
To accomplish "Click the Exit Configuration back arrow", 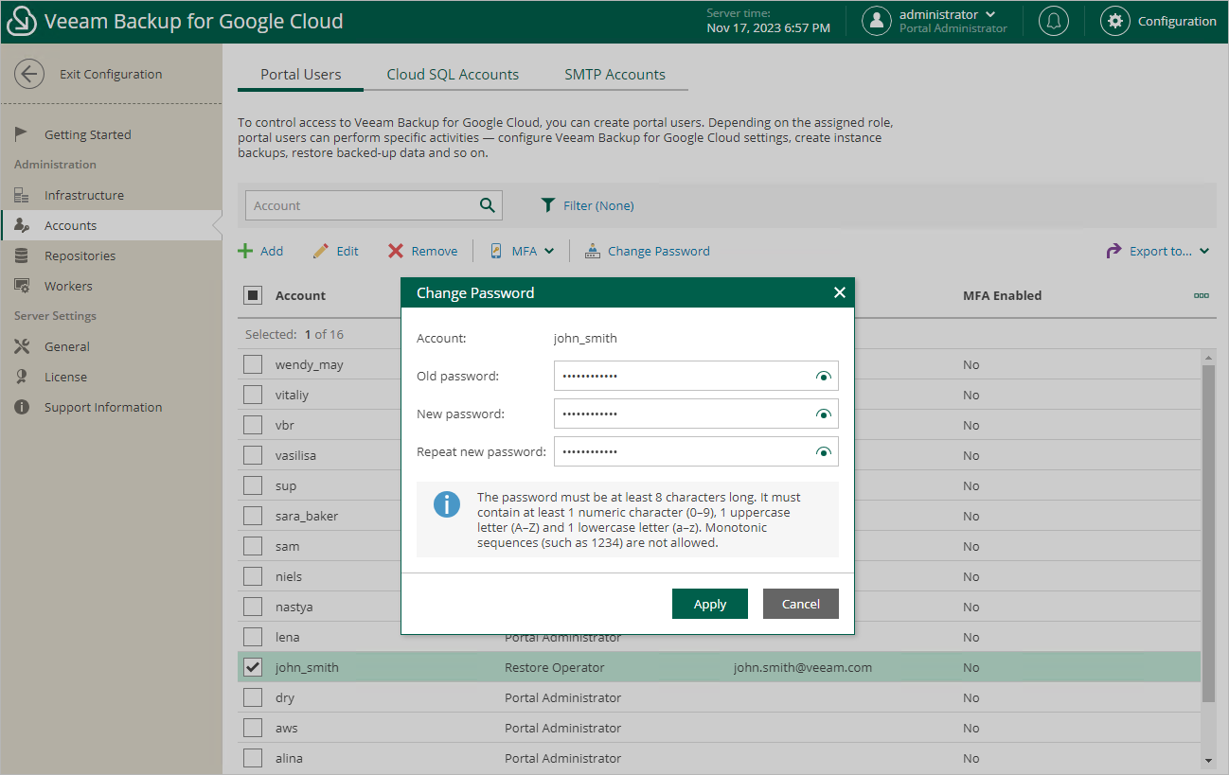I will [29, 74].
